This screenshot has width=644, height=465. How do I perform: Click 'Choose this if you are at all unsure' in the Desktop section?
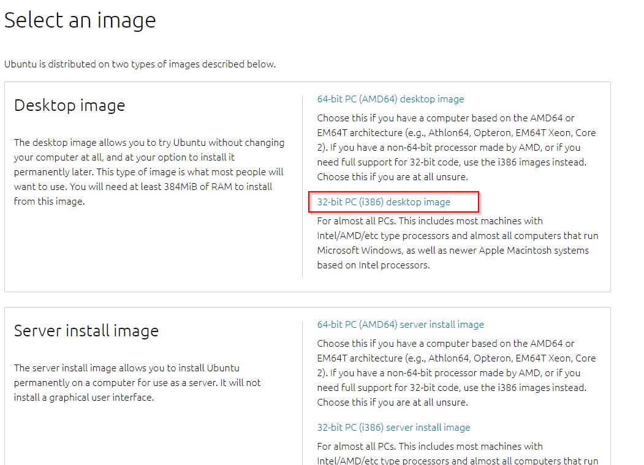coord(392,176)
